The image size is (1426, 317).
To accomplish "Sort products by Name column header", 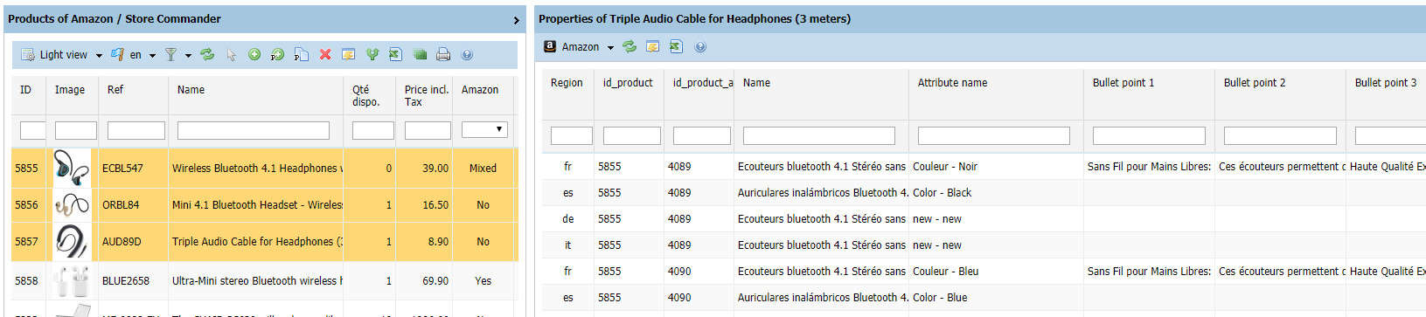I will [256, 95].
